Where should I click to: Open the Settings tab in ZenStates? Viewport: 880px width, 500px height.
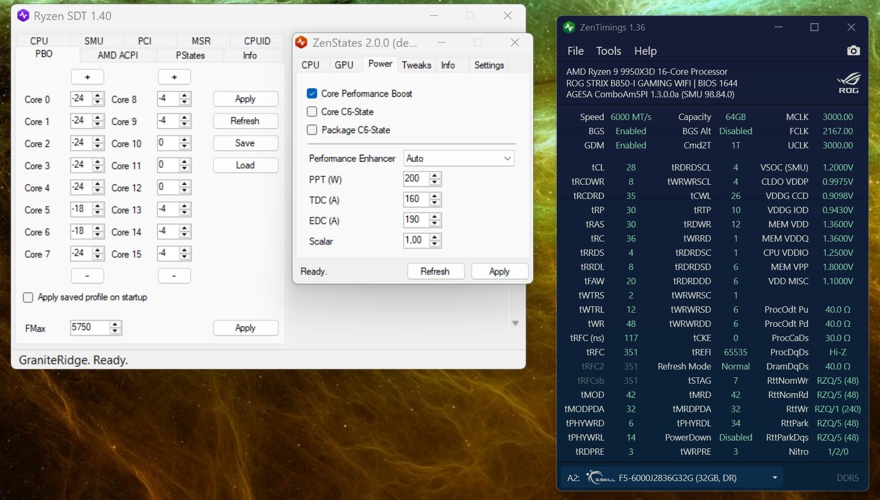pyautogui.click(x=489, y=65)
